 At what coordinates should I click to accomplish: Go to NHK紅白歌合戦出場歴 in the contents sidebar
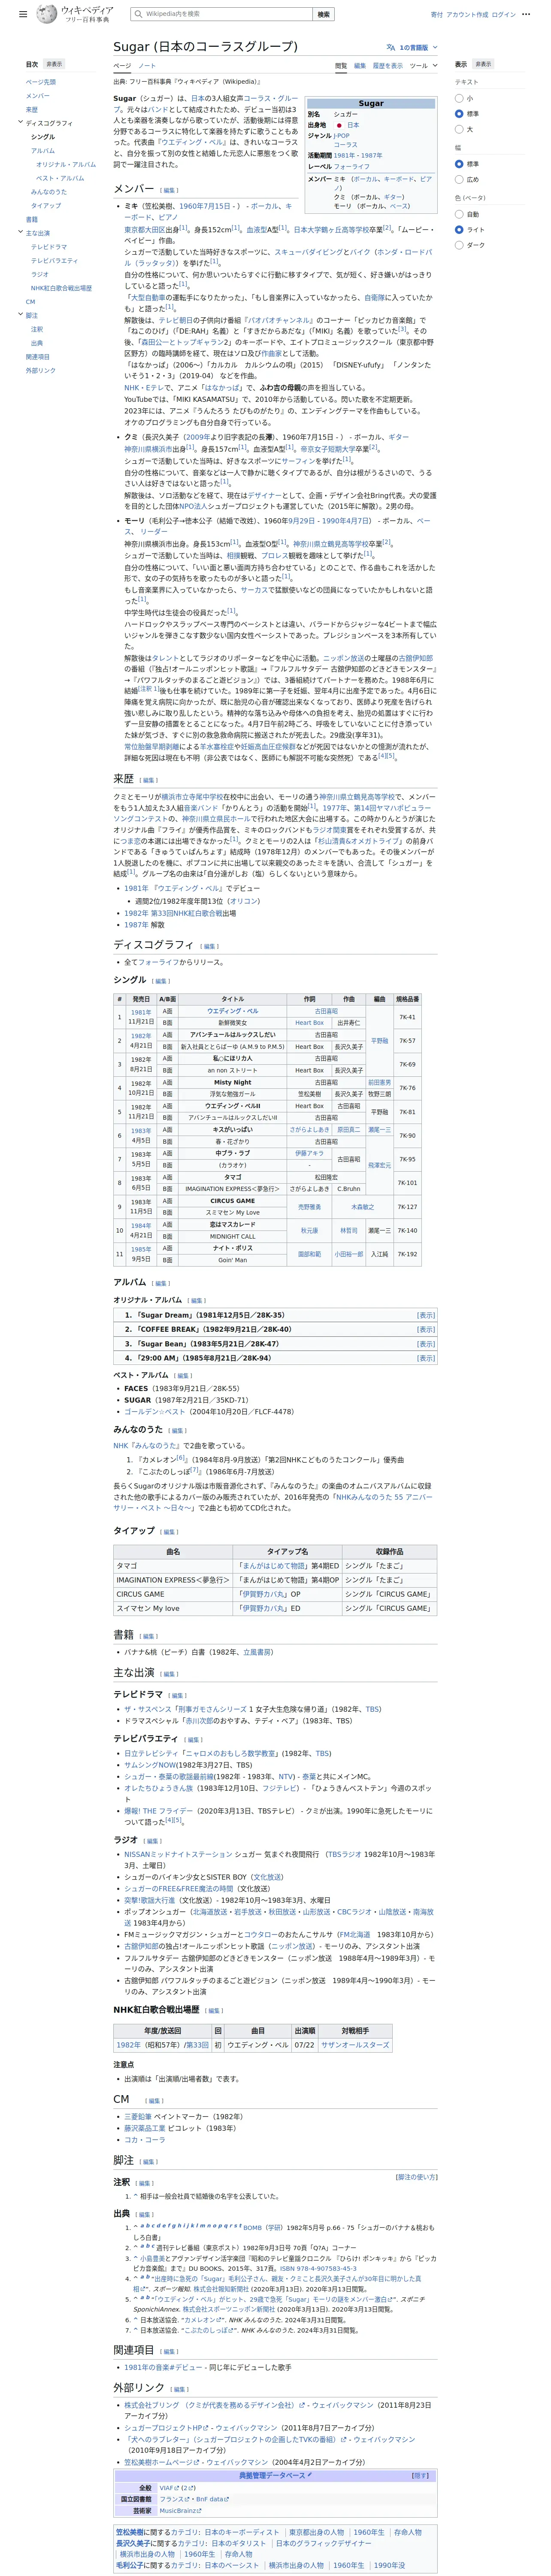tap(61, 288)
